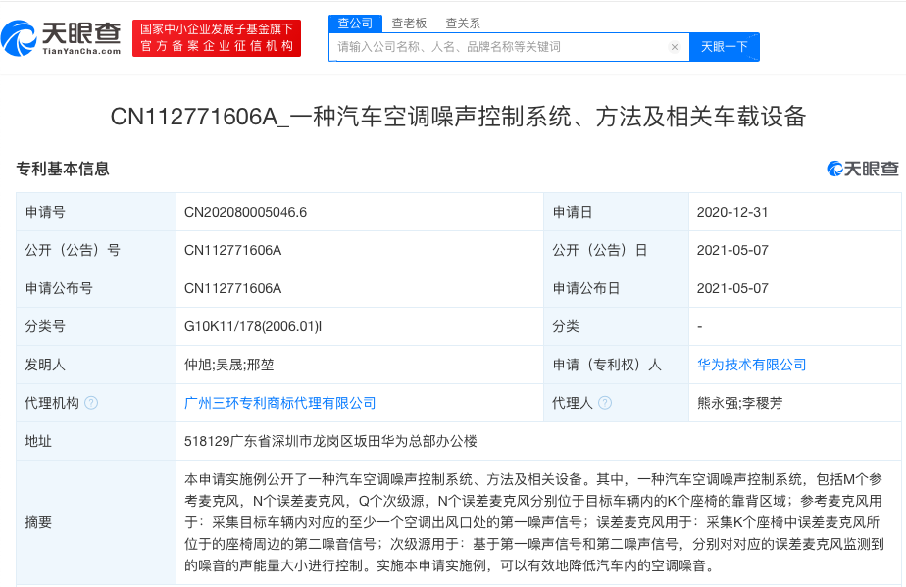Select agents 熊永强;李稷芳
This screenshot has width=906, height=587.
pos(740,403)
